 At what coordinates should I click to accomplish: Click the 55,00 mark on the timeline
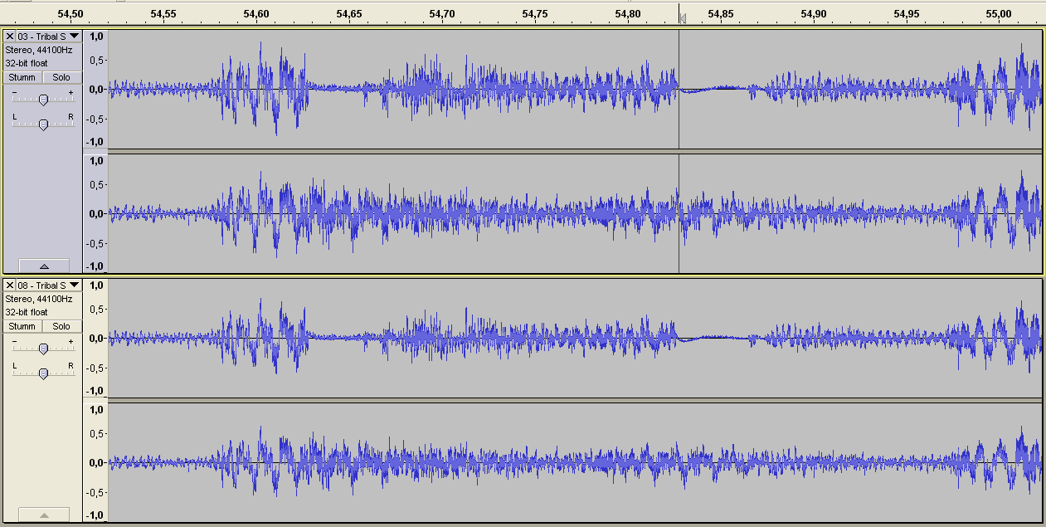click(x=1000, y=14)
